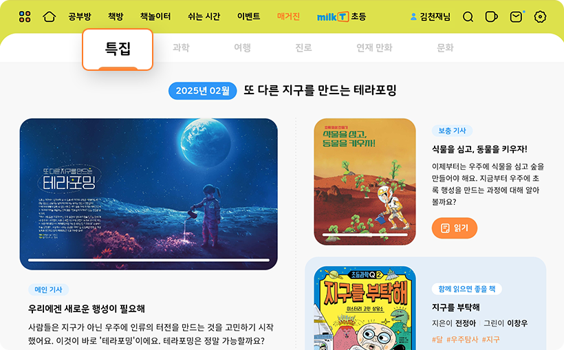Click the cup icon in top bar
This screenshot has width=564, height=350.
click(491, 17)
